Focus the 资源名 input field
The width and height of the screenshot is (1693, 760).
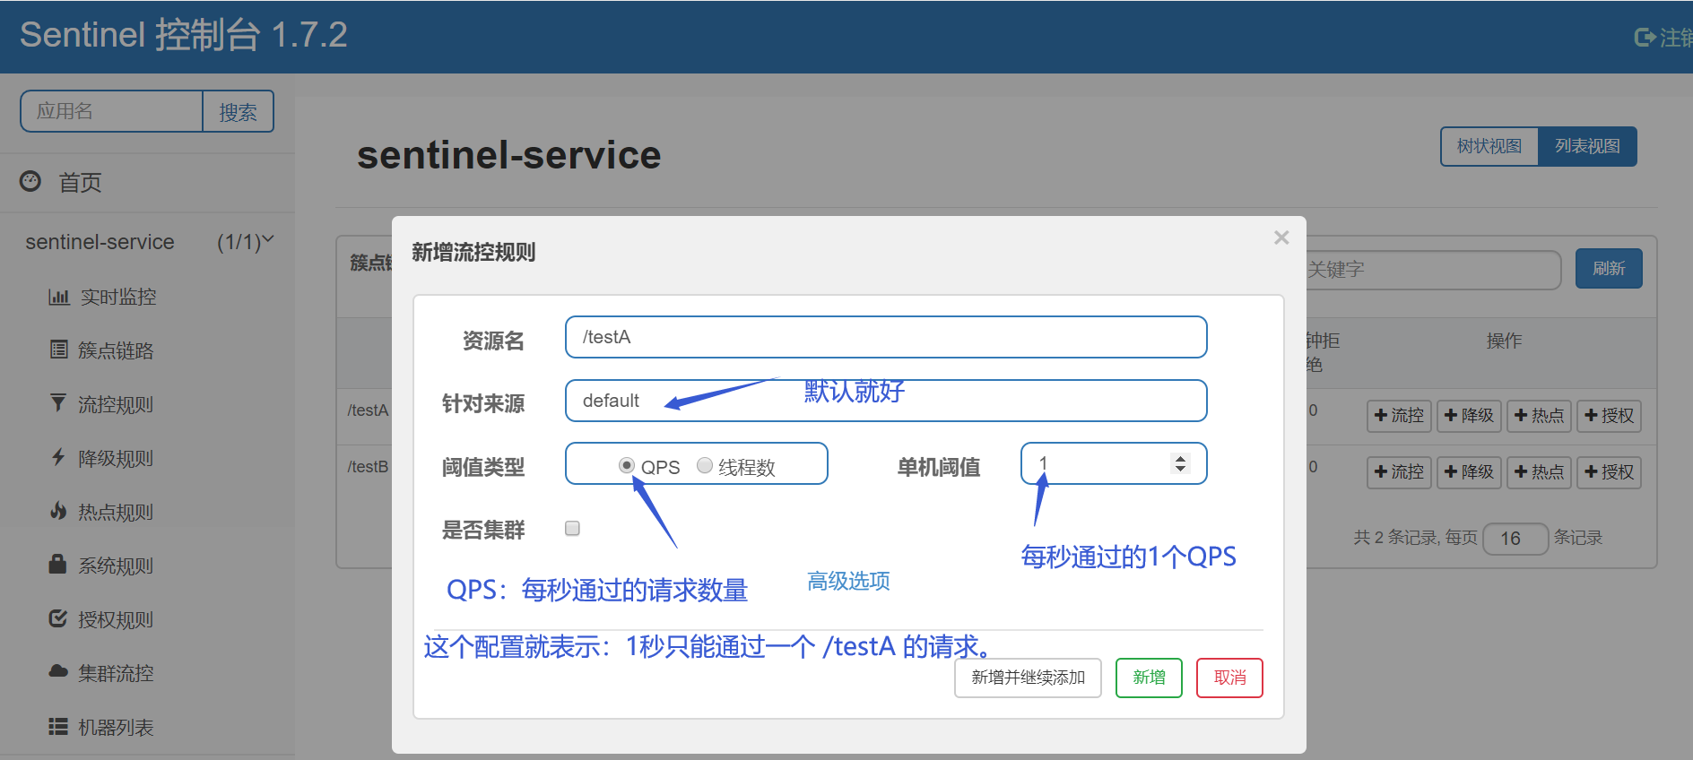point(886,337)
